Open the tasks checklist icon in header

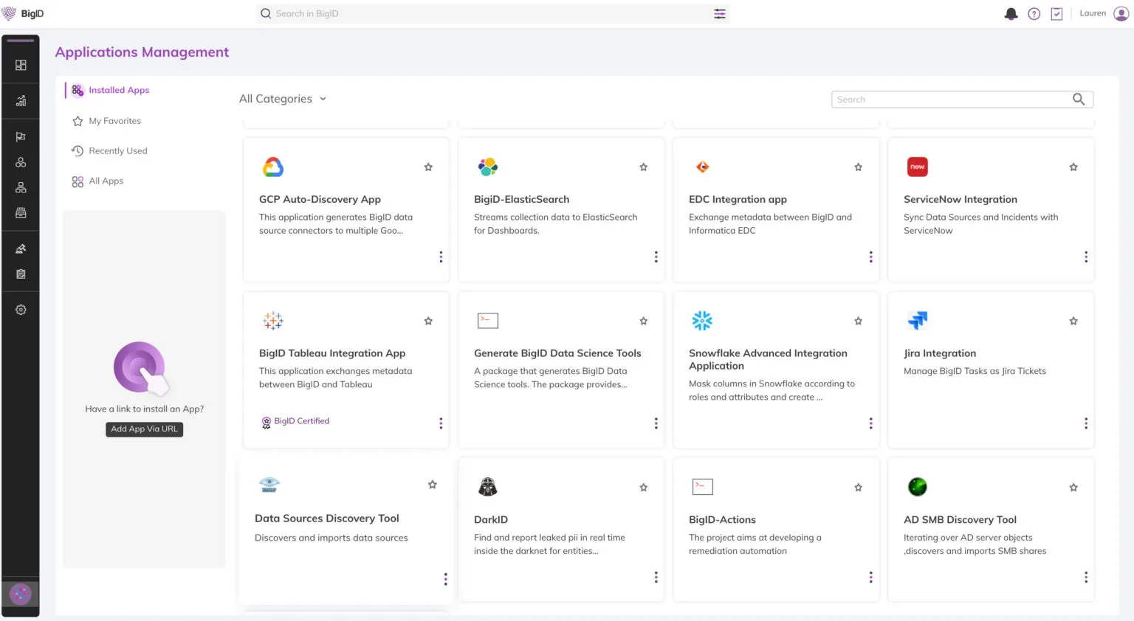pyautogui.click(x=1056, y=14)
